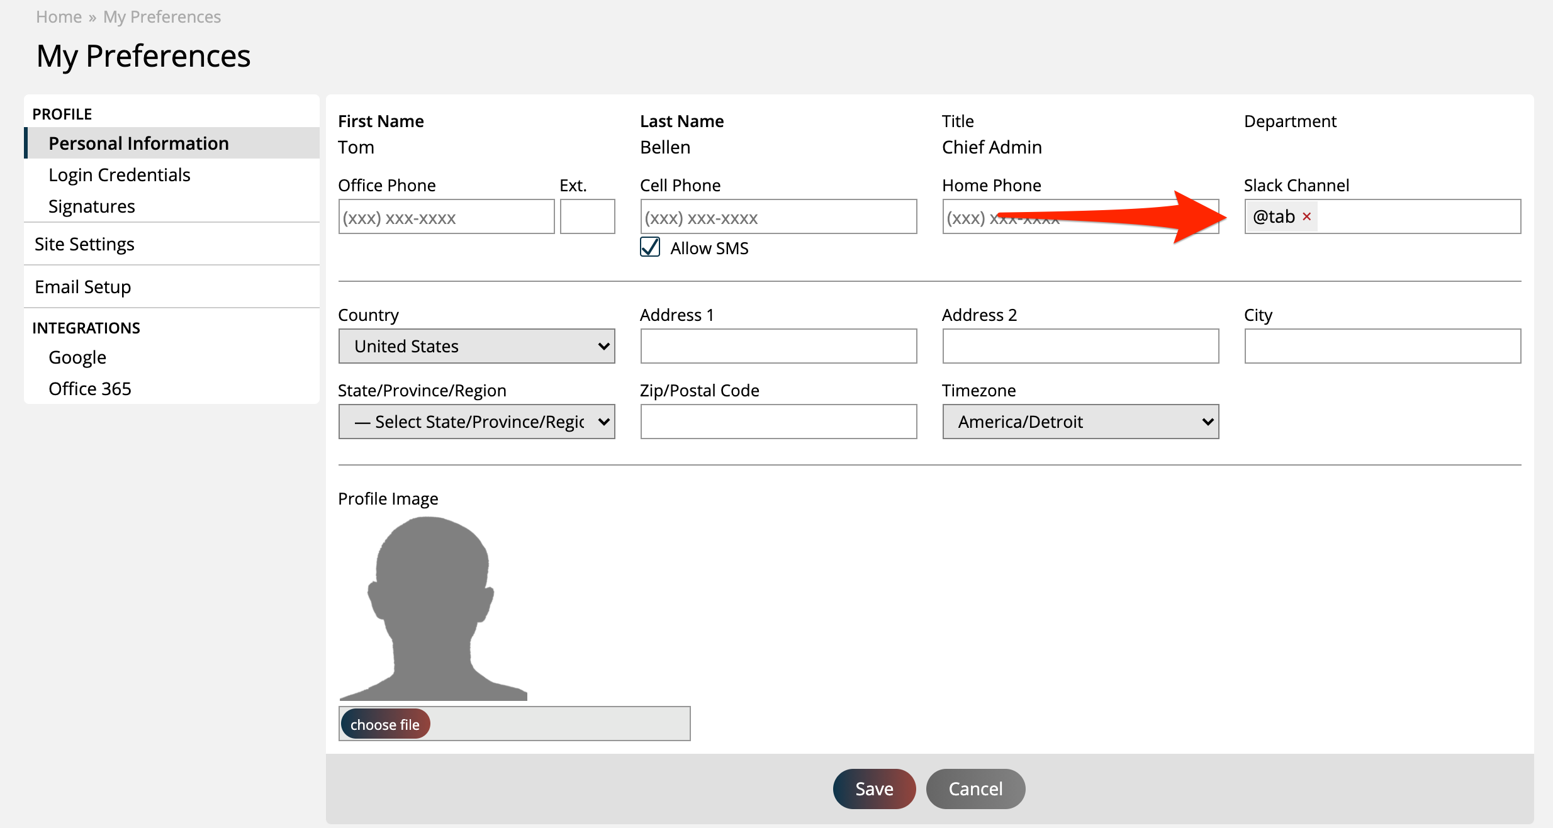Click the profile image placeholder
This screenshot has height=828, width=1553.
pyautogui.click(x=433, y=608)
